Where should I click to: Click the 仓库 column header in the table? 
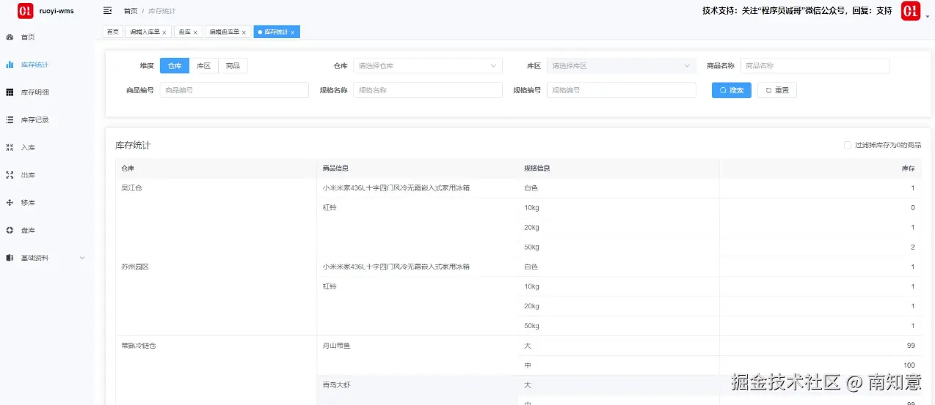coord(216,168)
